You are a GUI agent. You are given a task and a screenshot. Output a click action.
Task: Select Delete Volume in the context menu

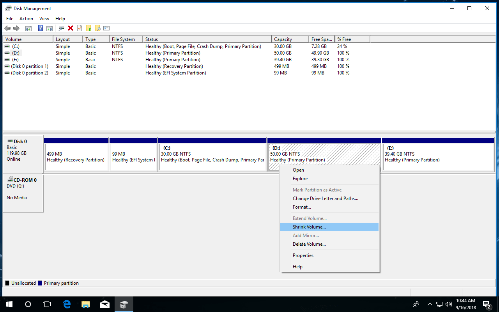[309, 244]
